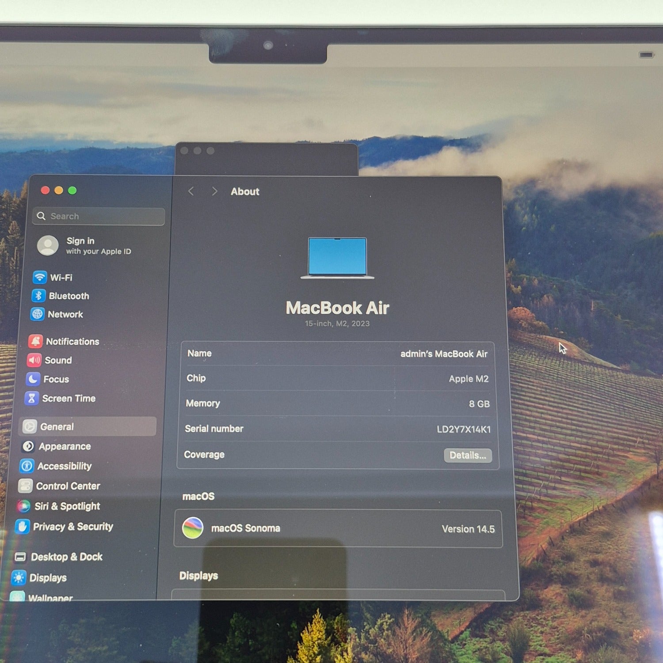Click the Apple M2 chip value
The height and width of the screenshot is (663, 663).
(469, 379)
